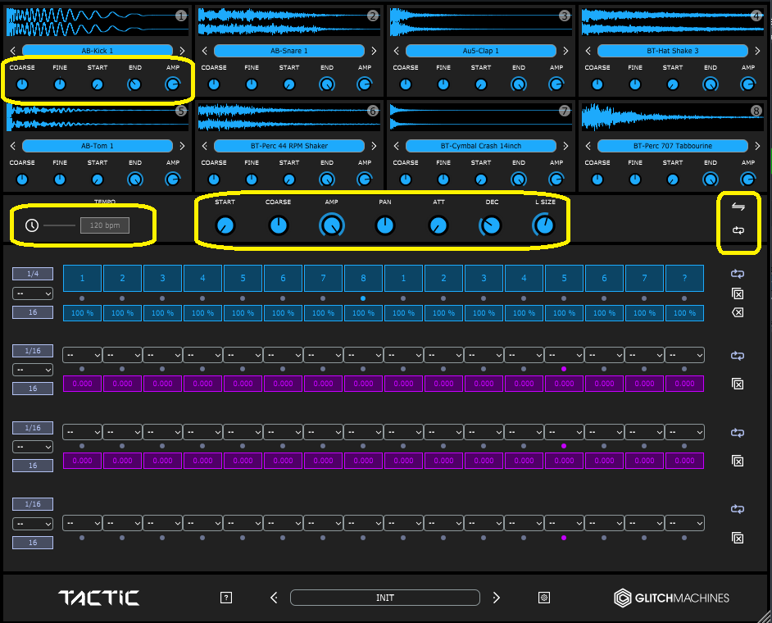This screenshot has height=623, width=772.
Task: Click the backspace-style clear icon on the 1/4 row
Action: 738,312
